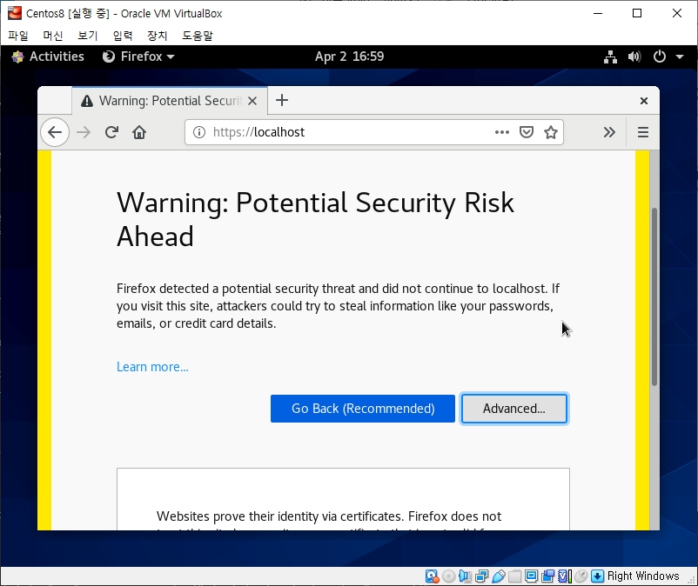
Task: Open the VirtualBox 장치 menu
Action: 158,36
